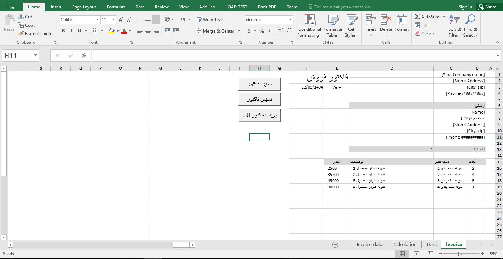
Task: Click Insert Function fx icon
Action: tap(84, 55)
